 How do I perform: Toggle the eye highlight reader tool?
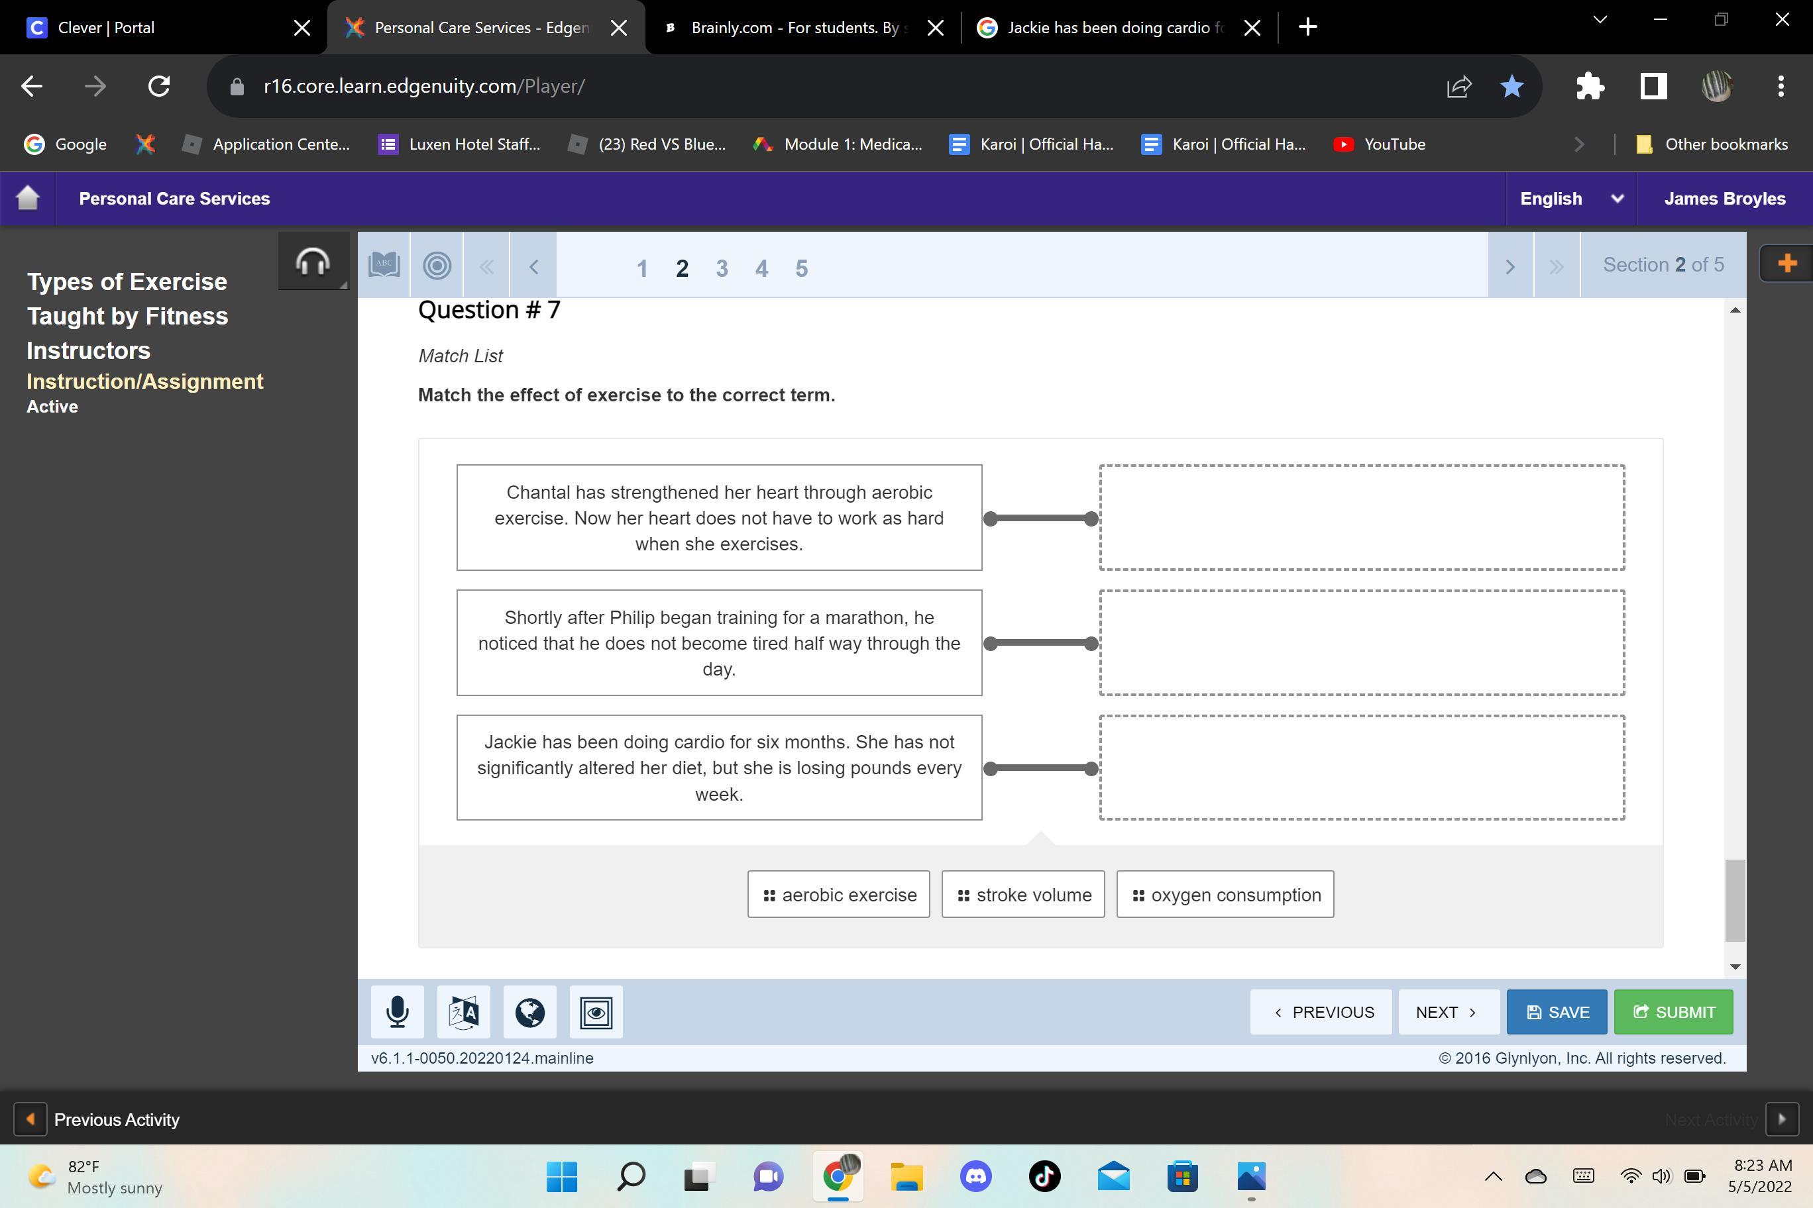click(x=596, y=1011)
